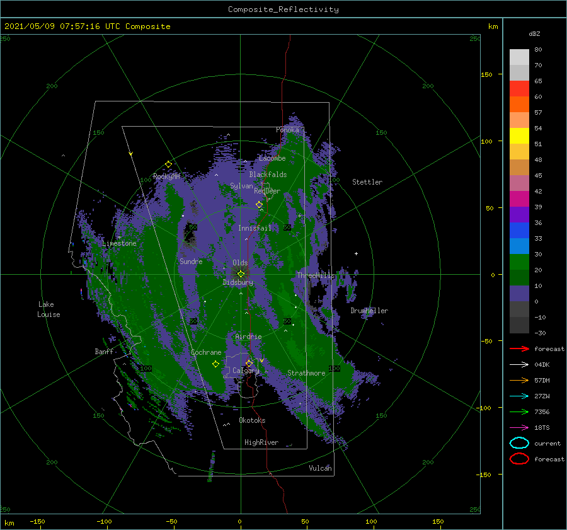This screenshot has width=567, height=530.
Task: Select the Okotoks label
Action: pos(252,420)
